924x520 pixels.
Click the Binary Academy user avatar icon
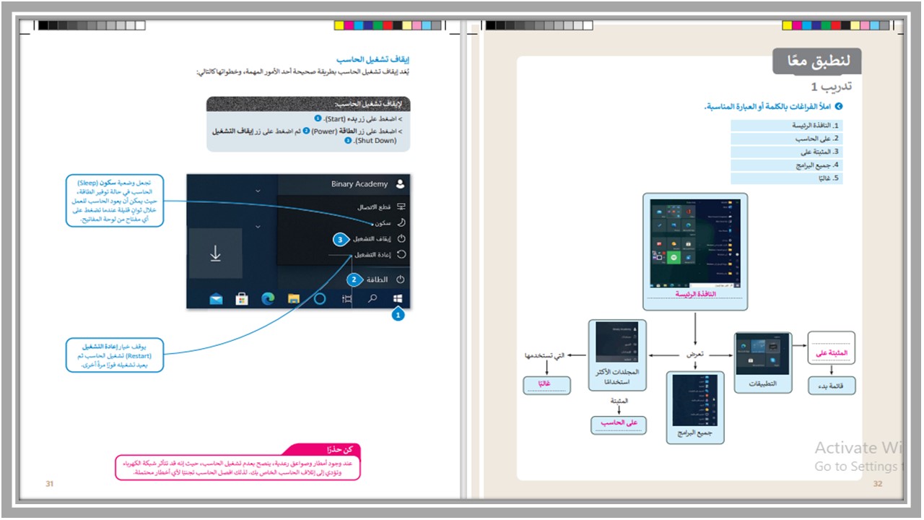[401, 184]
